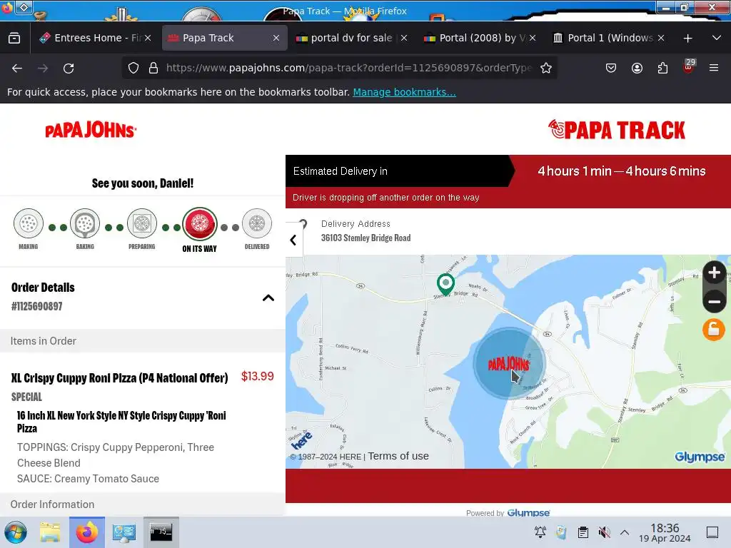Open a new browser tab
This screenshot has height=548, width=731.
[x=687, y=39]
